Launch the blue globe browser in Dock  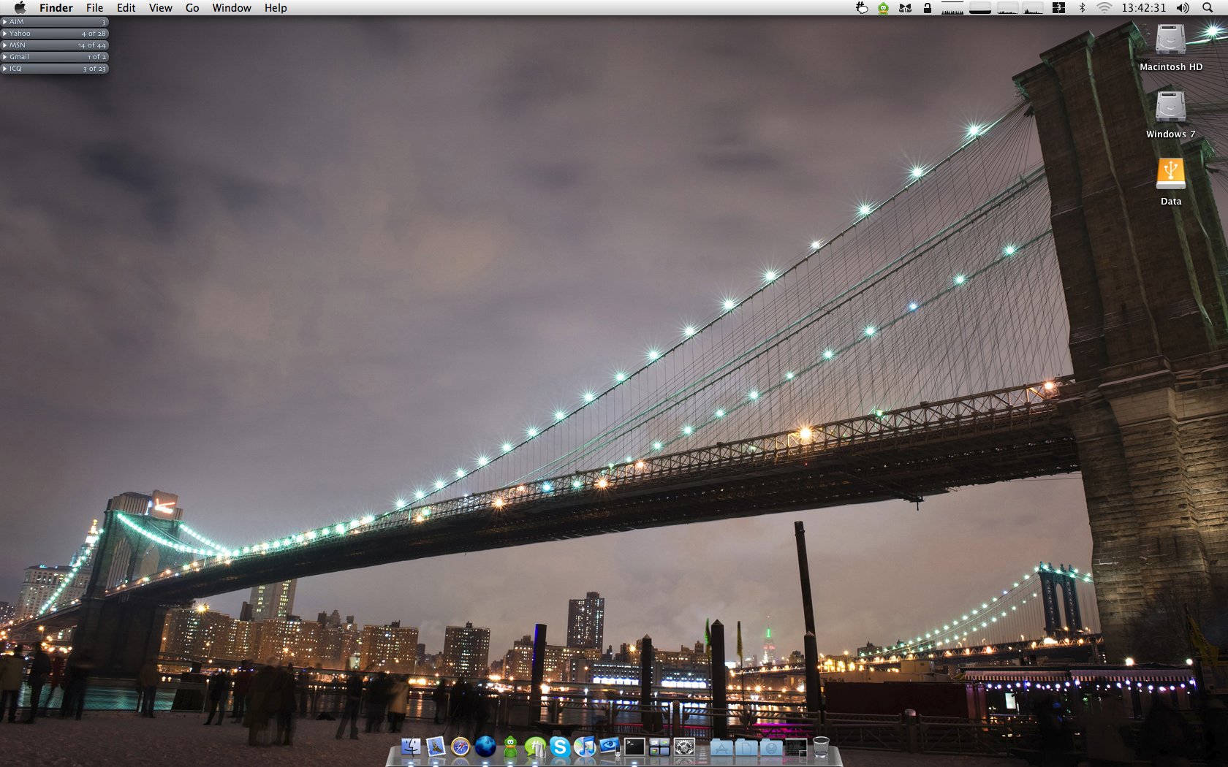coord(485,747)
